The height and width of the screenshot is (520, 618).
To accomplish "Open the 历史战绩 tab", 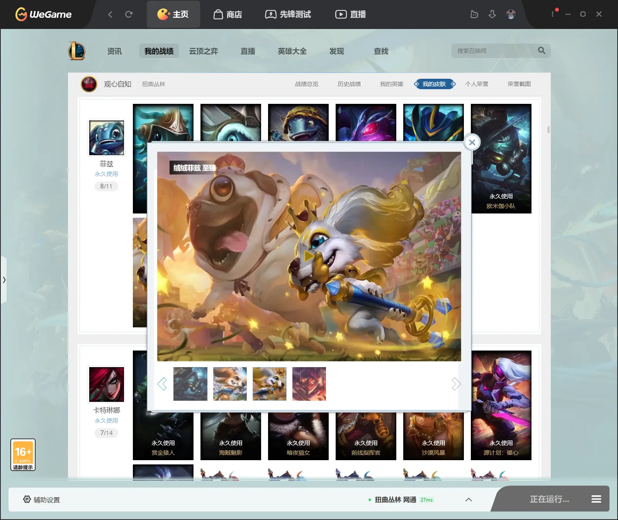I will (x=349, y=84).
